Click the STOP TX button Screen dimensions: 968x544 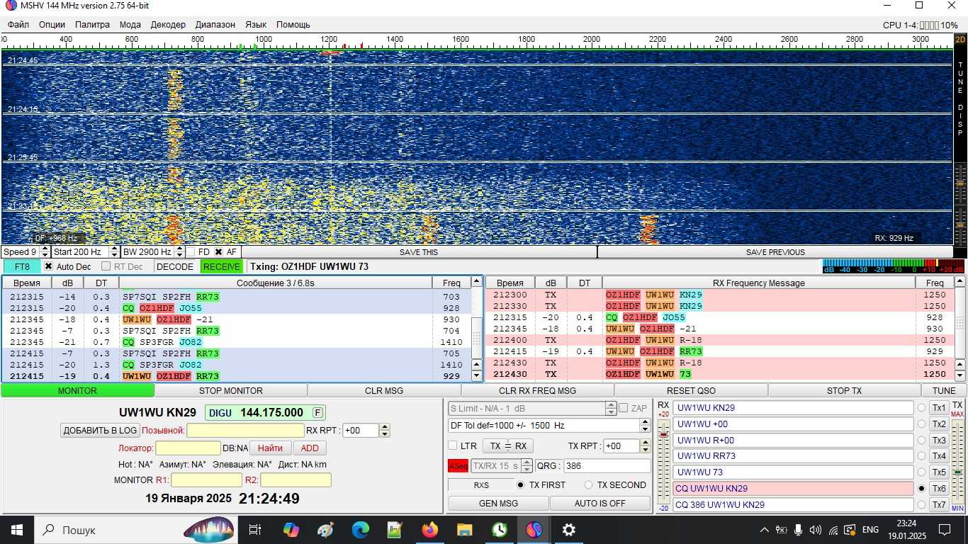click(x=844, y=391)
